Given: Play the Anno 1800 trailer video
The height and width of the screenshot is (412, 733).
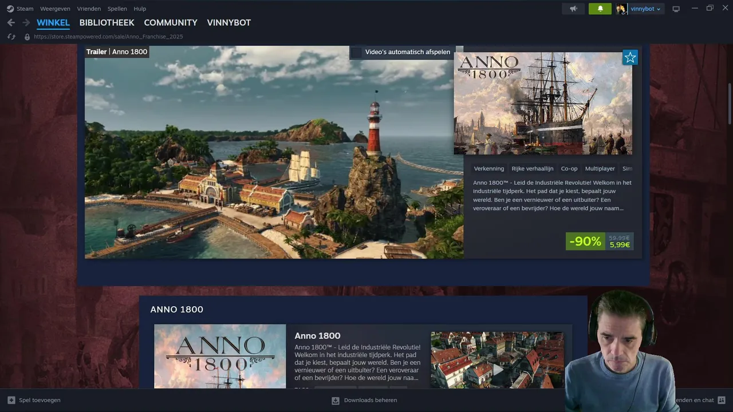Looking at the screenshot, I should [274, 152].
